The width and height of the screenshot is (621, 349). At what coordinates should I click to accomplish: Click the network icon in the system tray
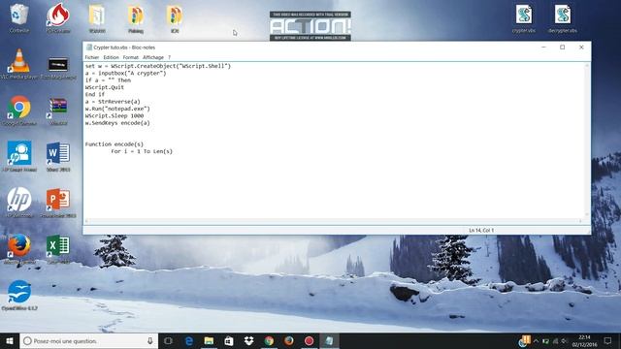[555, 341]
